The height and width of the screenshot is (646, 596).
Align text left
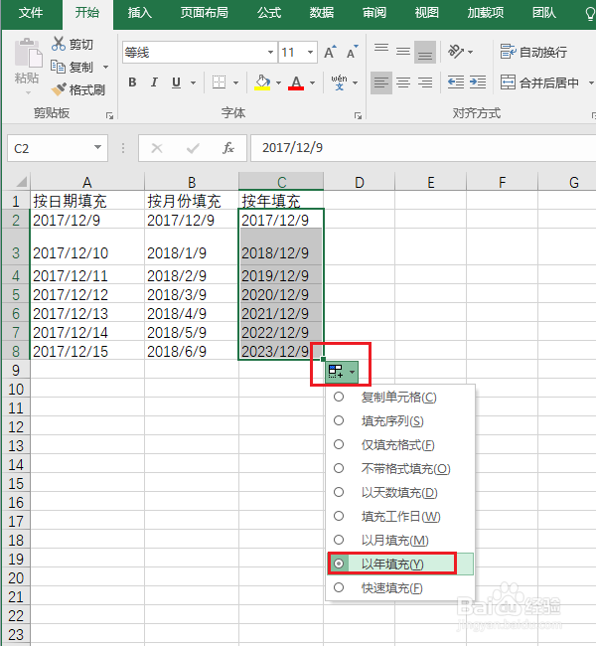381,82
